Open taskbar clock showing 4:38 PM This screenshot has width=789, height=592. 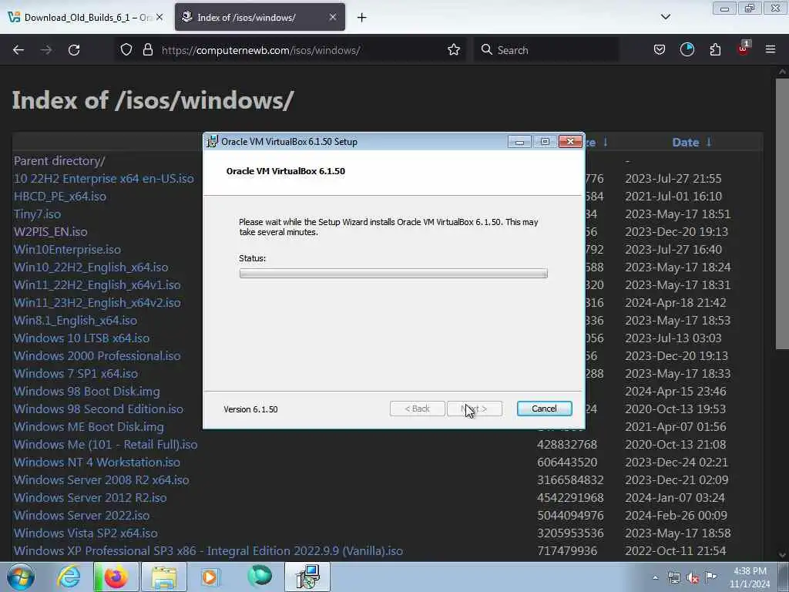(x=750, y=577)
